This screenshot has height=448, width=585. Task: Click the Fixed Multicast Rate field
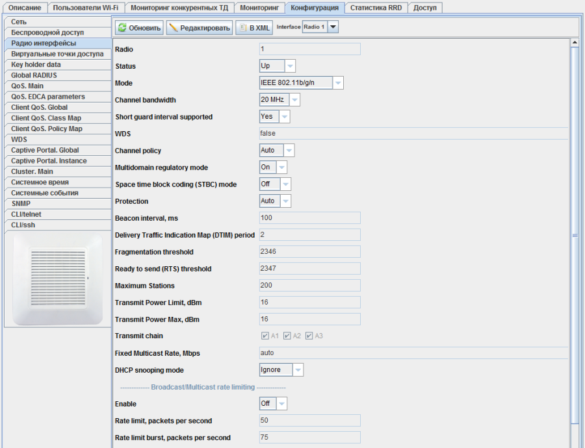(x=413, y=353)
